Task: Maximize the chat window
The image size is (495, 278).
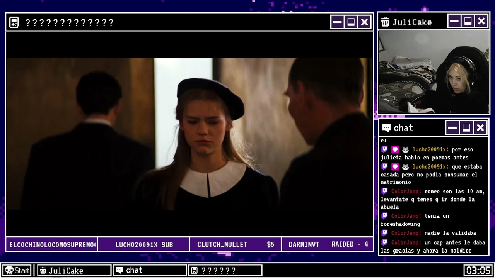Action: (466, 127)
